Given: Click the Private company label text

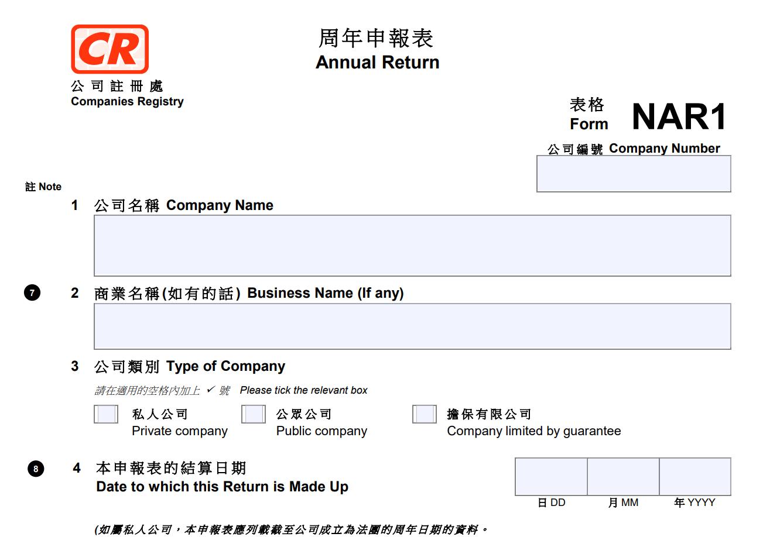Looking at the screenshot, I should (x=179, y=431).
